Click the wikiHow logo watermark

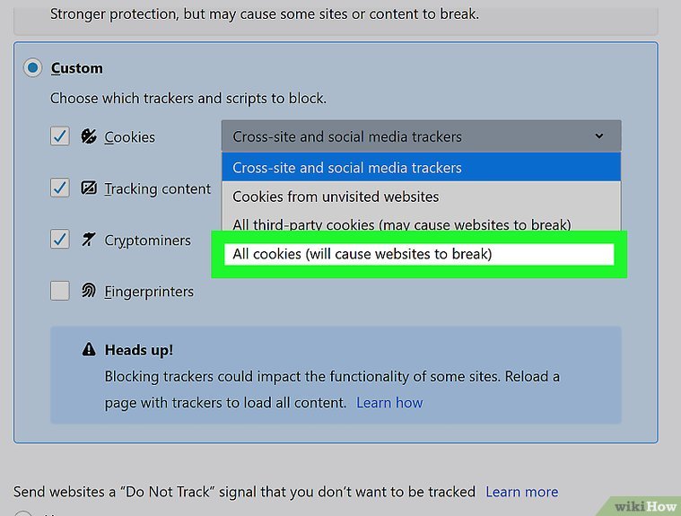pos(644,504)
